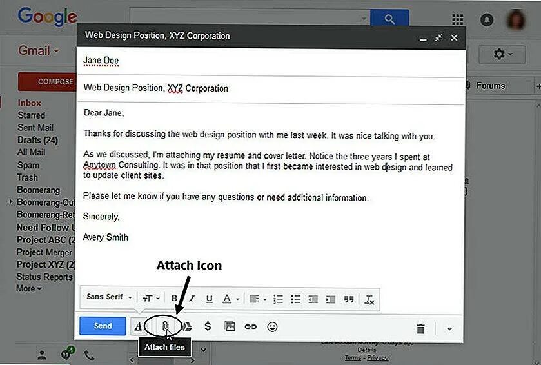Open the Spam folder
The height and width of the screenshot is (365, 541).
click(28, 165)
